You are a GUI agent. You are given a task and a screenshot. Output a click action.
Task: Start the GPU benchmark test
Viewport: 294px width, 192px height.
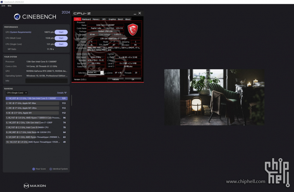click(61, 32)
